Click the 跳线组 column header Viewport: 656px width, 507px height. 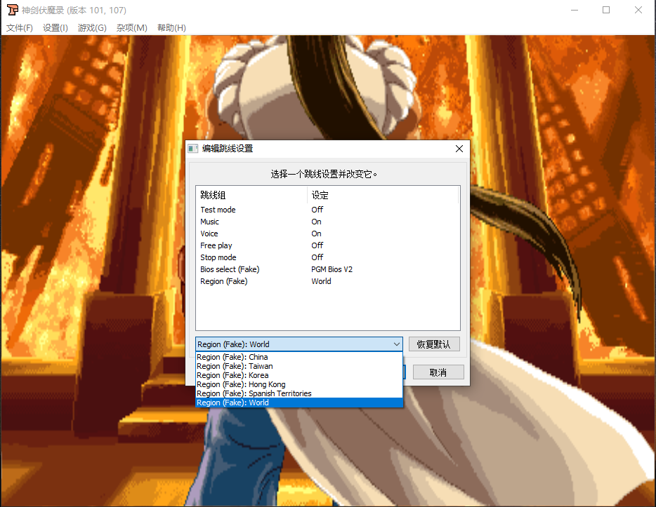[252, 195]
